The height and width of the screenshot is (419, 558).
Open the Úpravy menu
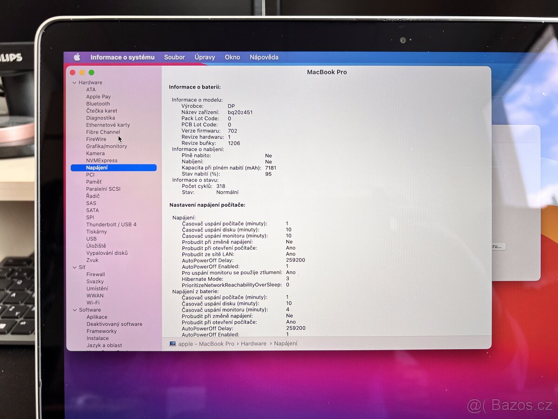[205, 57]
